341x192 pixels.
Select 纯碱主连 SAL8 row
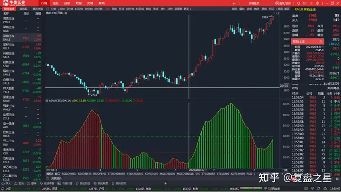click(22, 55)
